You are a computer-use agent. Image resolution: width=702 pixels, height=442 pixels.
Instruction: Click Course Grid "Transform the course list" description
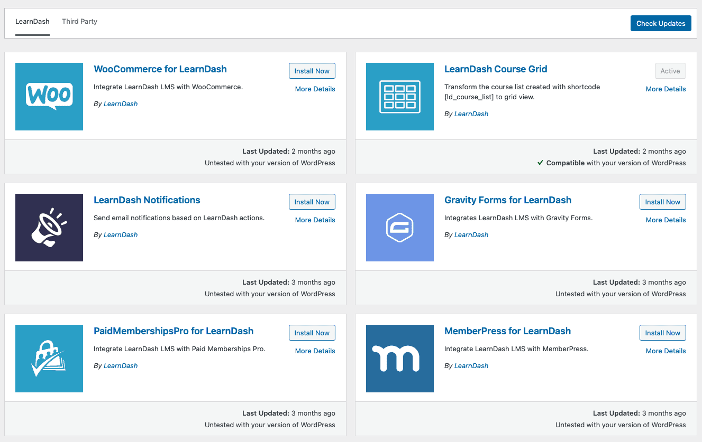point(522,92)
